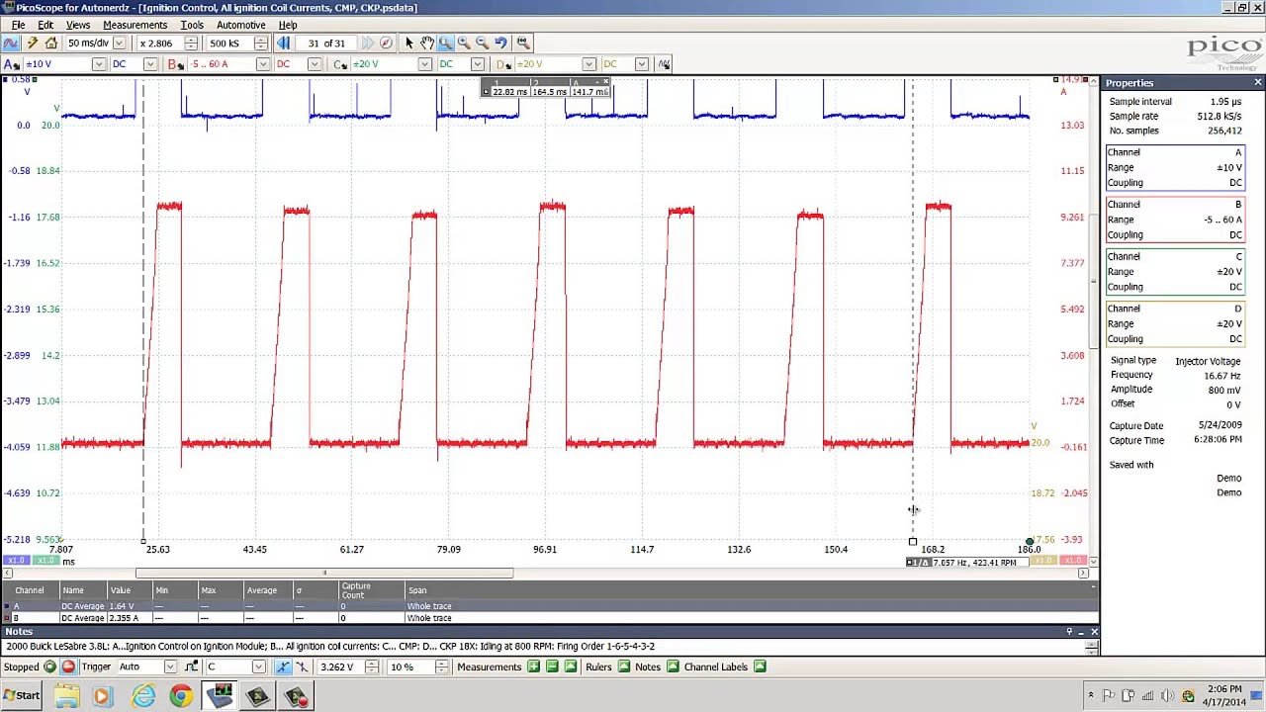Undo last zoom with blue arrow
The height and width of the screenshot is (712, 1266).
click(501, 44)
